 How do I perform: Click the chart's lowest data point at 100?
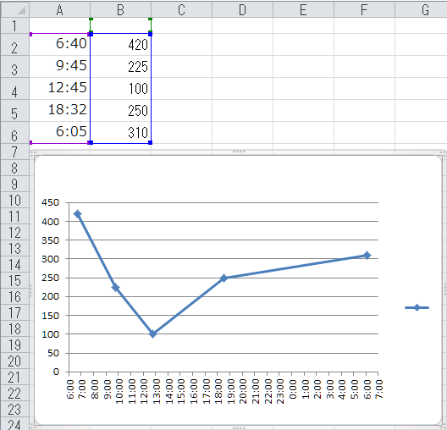(152, 334)
